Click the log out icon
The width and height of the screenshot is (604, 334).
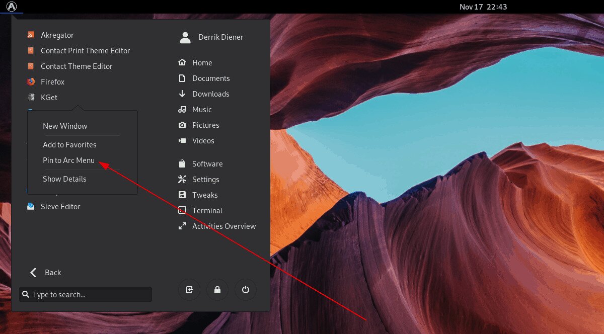coord(189,290)
